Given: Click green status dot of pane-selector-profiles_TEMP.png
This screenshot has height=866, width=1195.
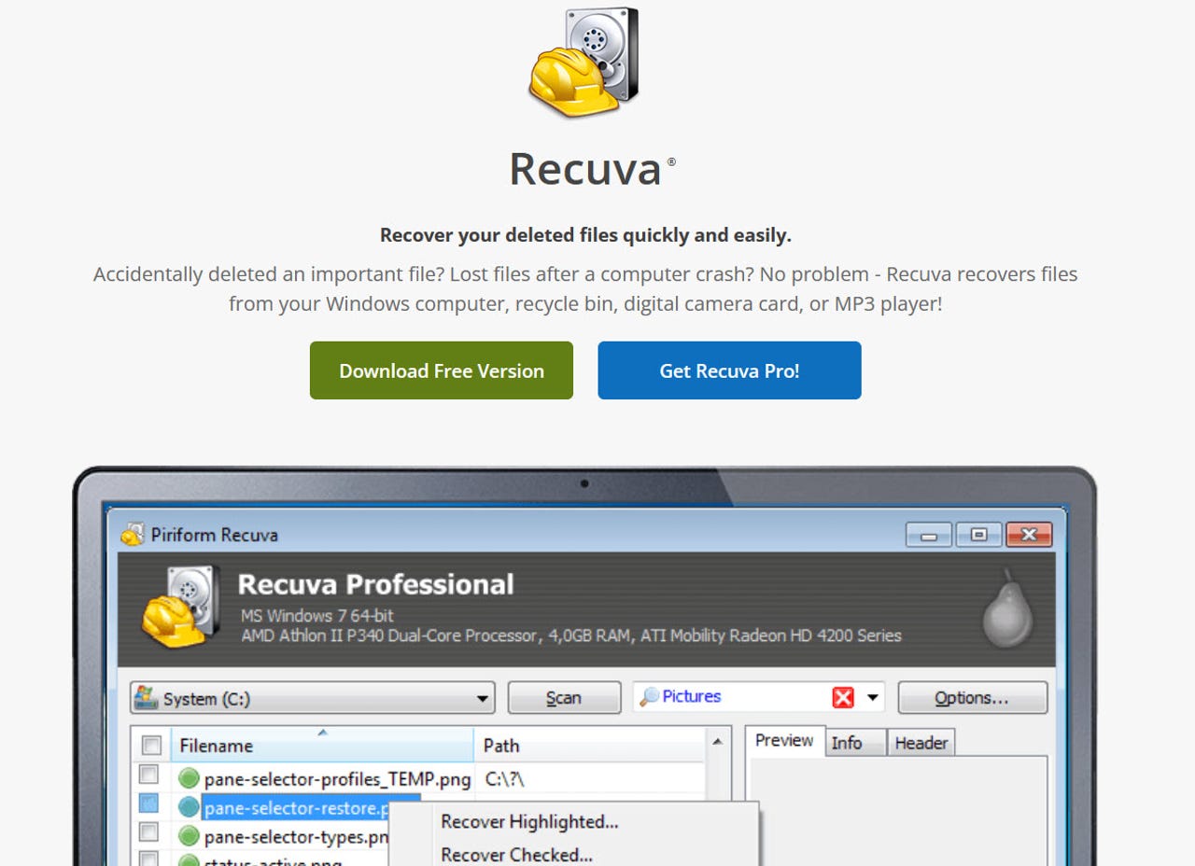Looking at the screenshot, I should pos(190,777).
